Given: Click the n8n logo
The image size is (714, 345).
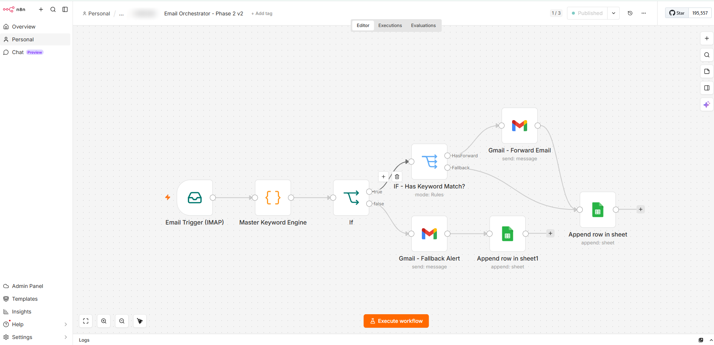Looking at the screenshot, I should click(14, 9).
